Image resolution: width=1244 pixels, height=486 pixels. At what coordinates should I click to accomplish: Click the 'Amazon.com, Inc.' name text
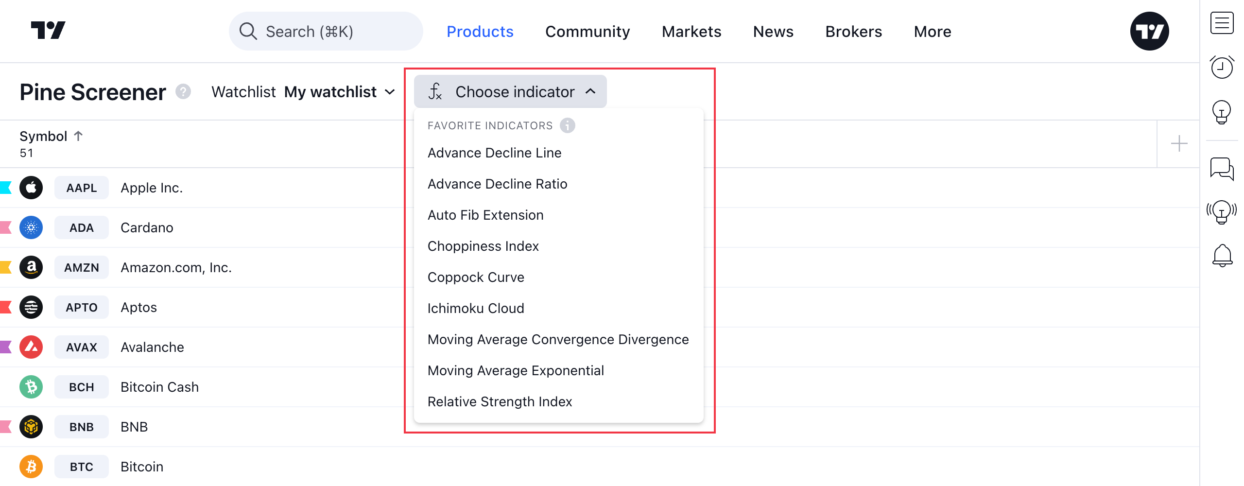coord(176,267)
